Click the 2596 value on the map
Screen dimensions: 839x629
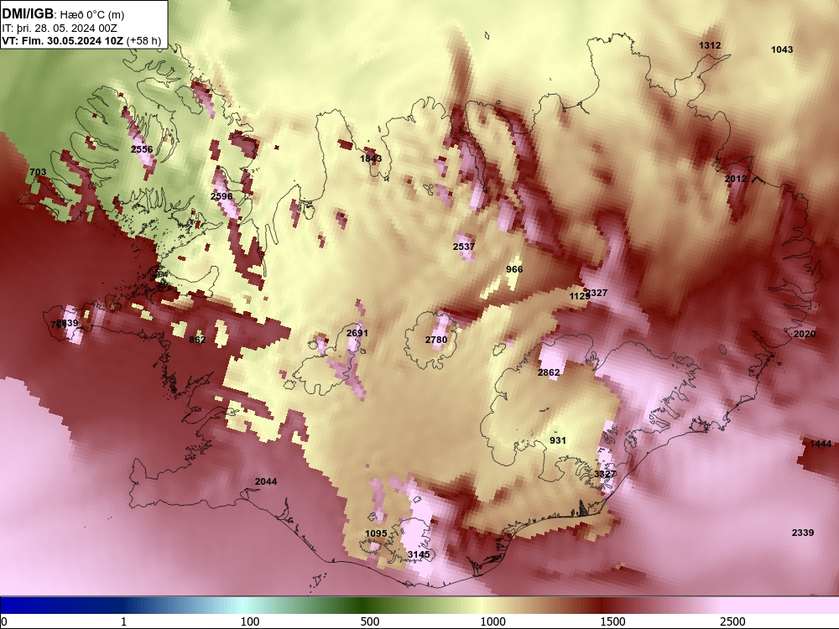(221, 196)
